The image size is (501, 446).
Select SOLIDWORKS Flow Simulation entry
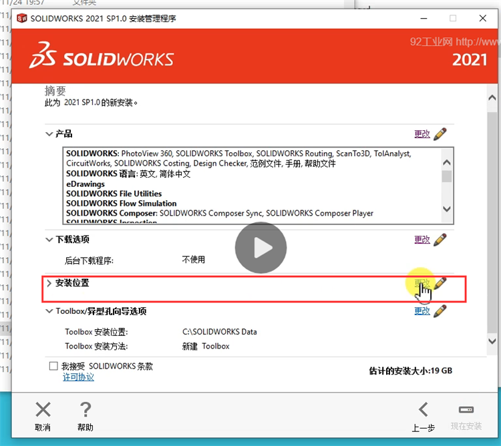coord(121,204)
